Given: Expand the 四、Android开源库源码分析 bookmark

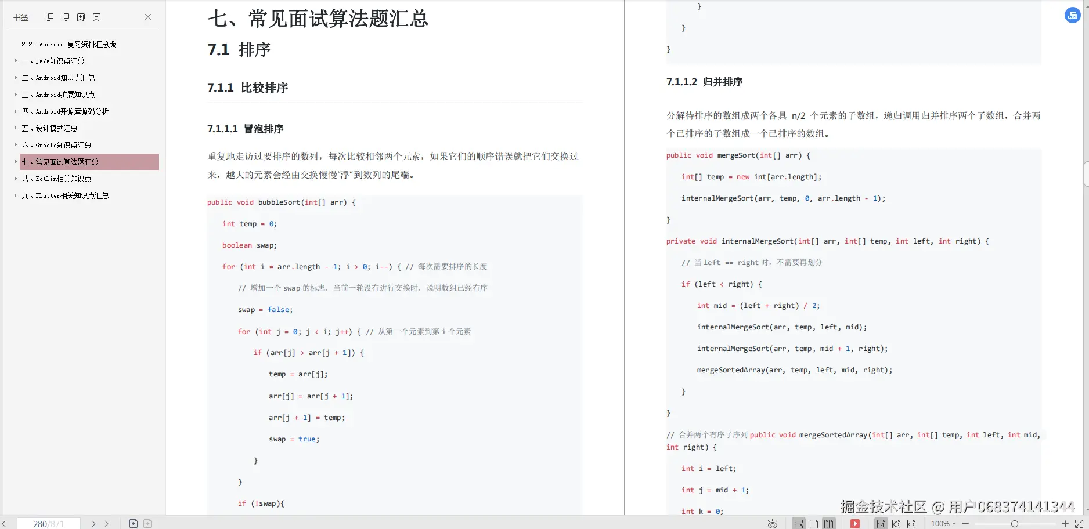Looking at the screenshot, I should click(x=16, y=111).
